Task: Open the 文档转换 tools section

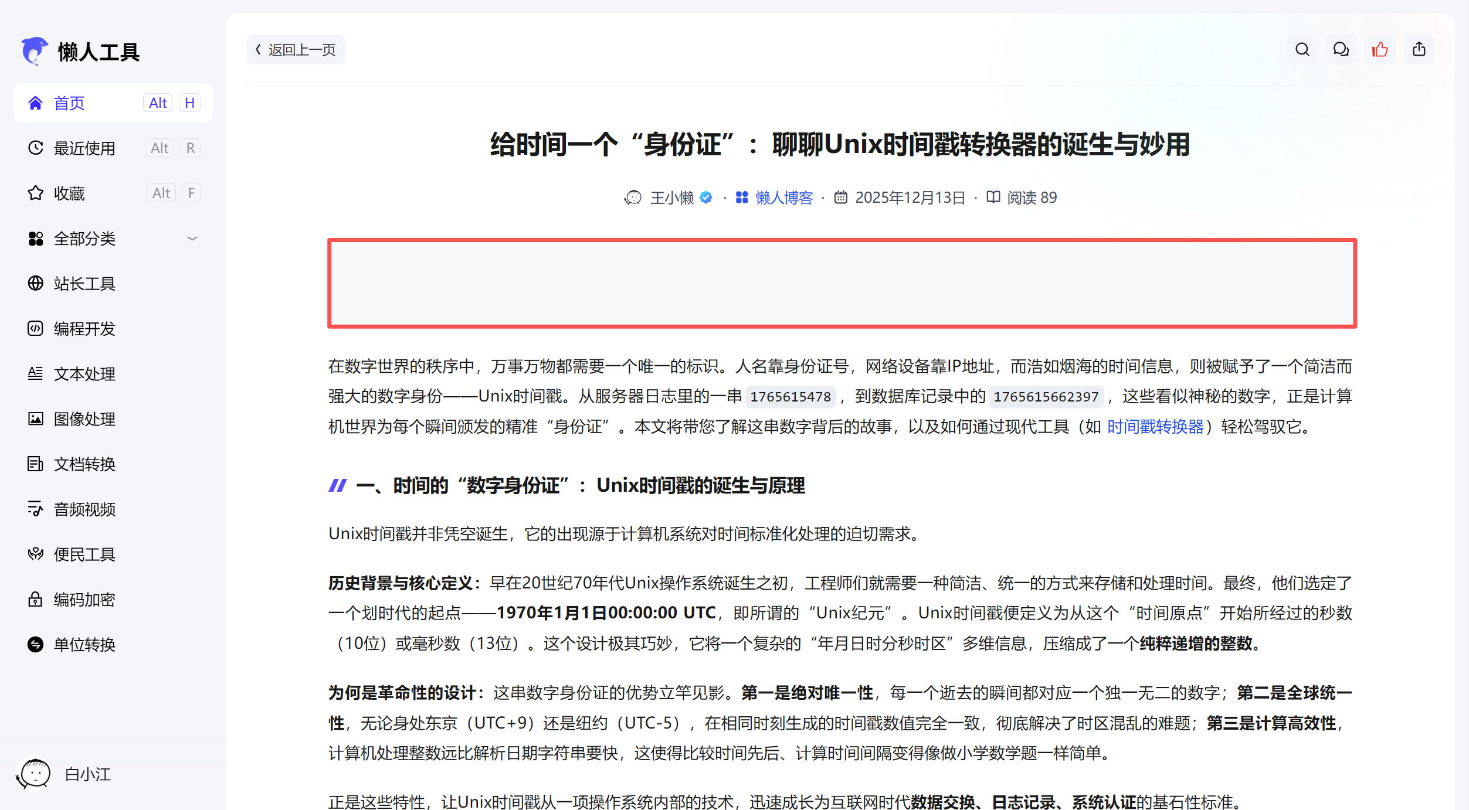Action: click(36, 464)
